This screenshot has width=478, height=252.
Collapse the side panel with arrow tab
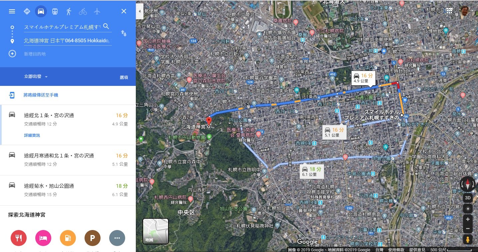(x=139, y=11)
